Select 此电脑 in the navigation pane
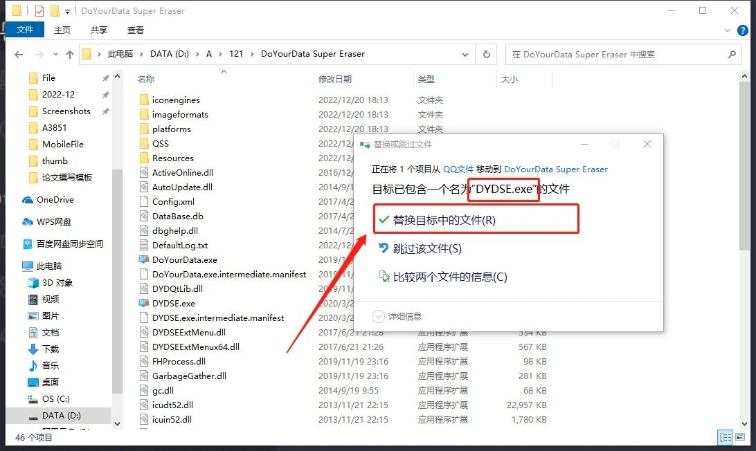Viewport: 756px width, 451px height. pos(48,266)
